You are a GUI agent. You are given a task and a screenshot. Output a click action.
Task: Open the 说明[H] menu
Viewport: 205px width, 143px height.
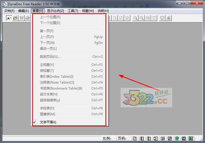pos(103,11)
